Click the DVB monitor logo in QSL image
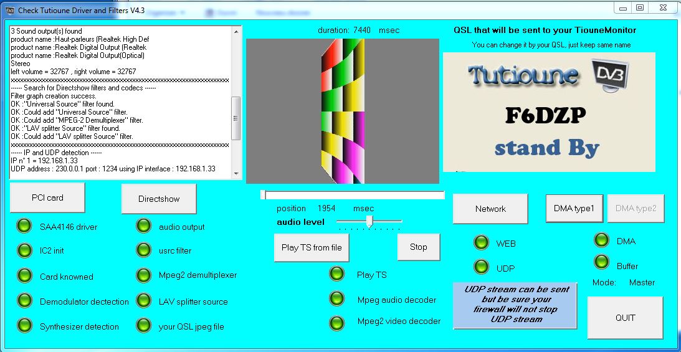The image size is (681, 352). tap(610, 75)
